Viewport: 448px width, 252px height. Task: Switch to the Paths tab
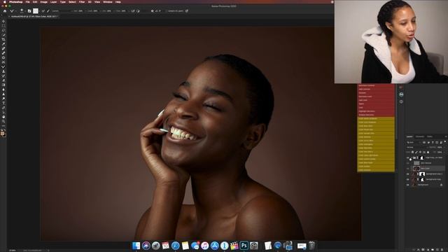coord(430,136)
